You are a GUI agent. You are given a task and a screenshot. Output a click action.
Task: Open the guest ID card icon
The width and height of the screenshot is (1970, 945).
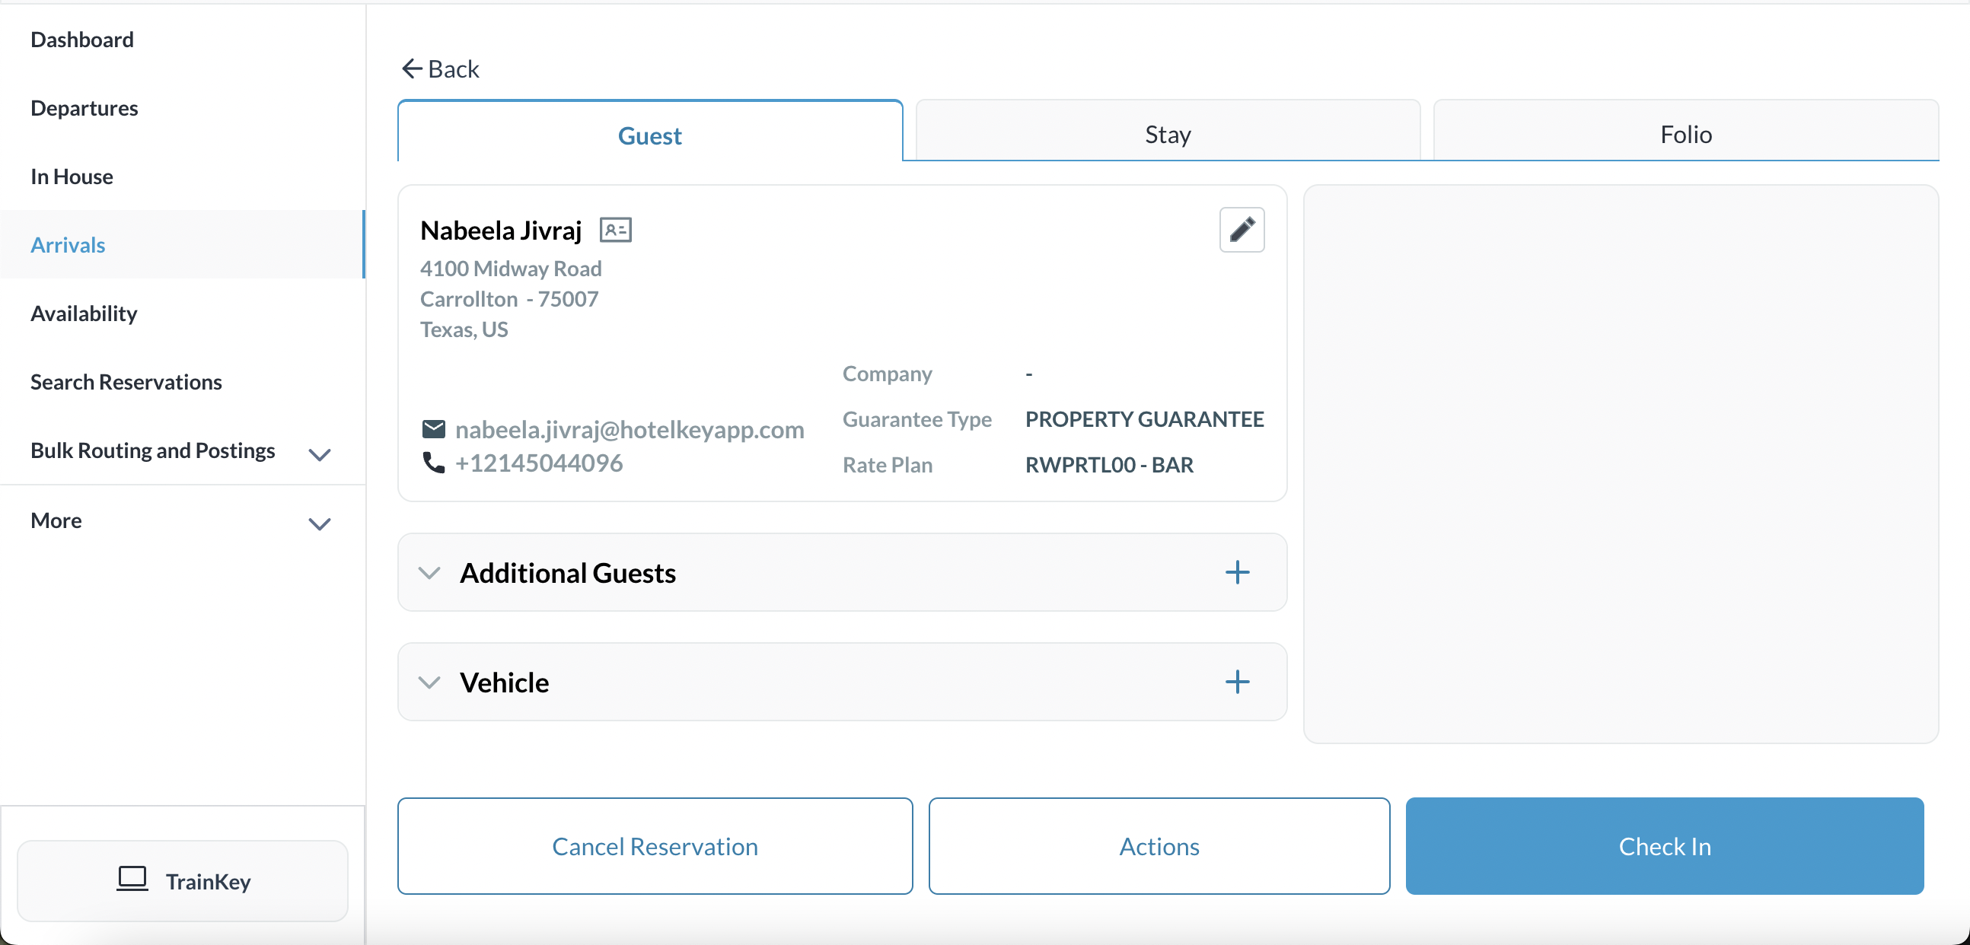615,230
